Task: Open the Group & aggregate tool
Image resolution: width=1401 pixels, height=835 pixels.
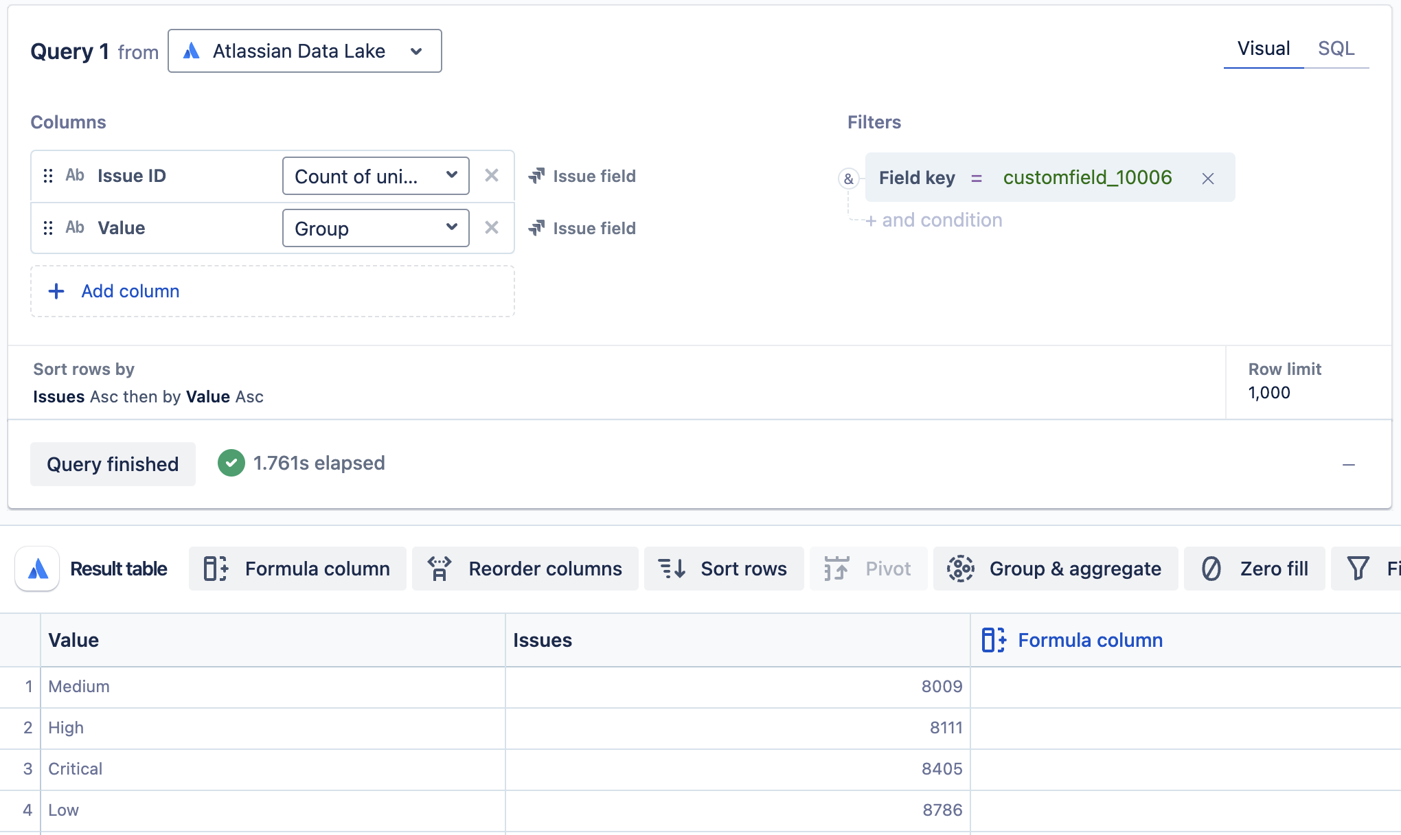Action: 1056,568
